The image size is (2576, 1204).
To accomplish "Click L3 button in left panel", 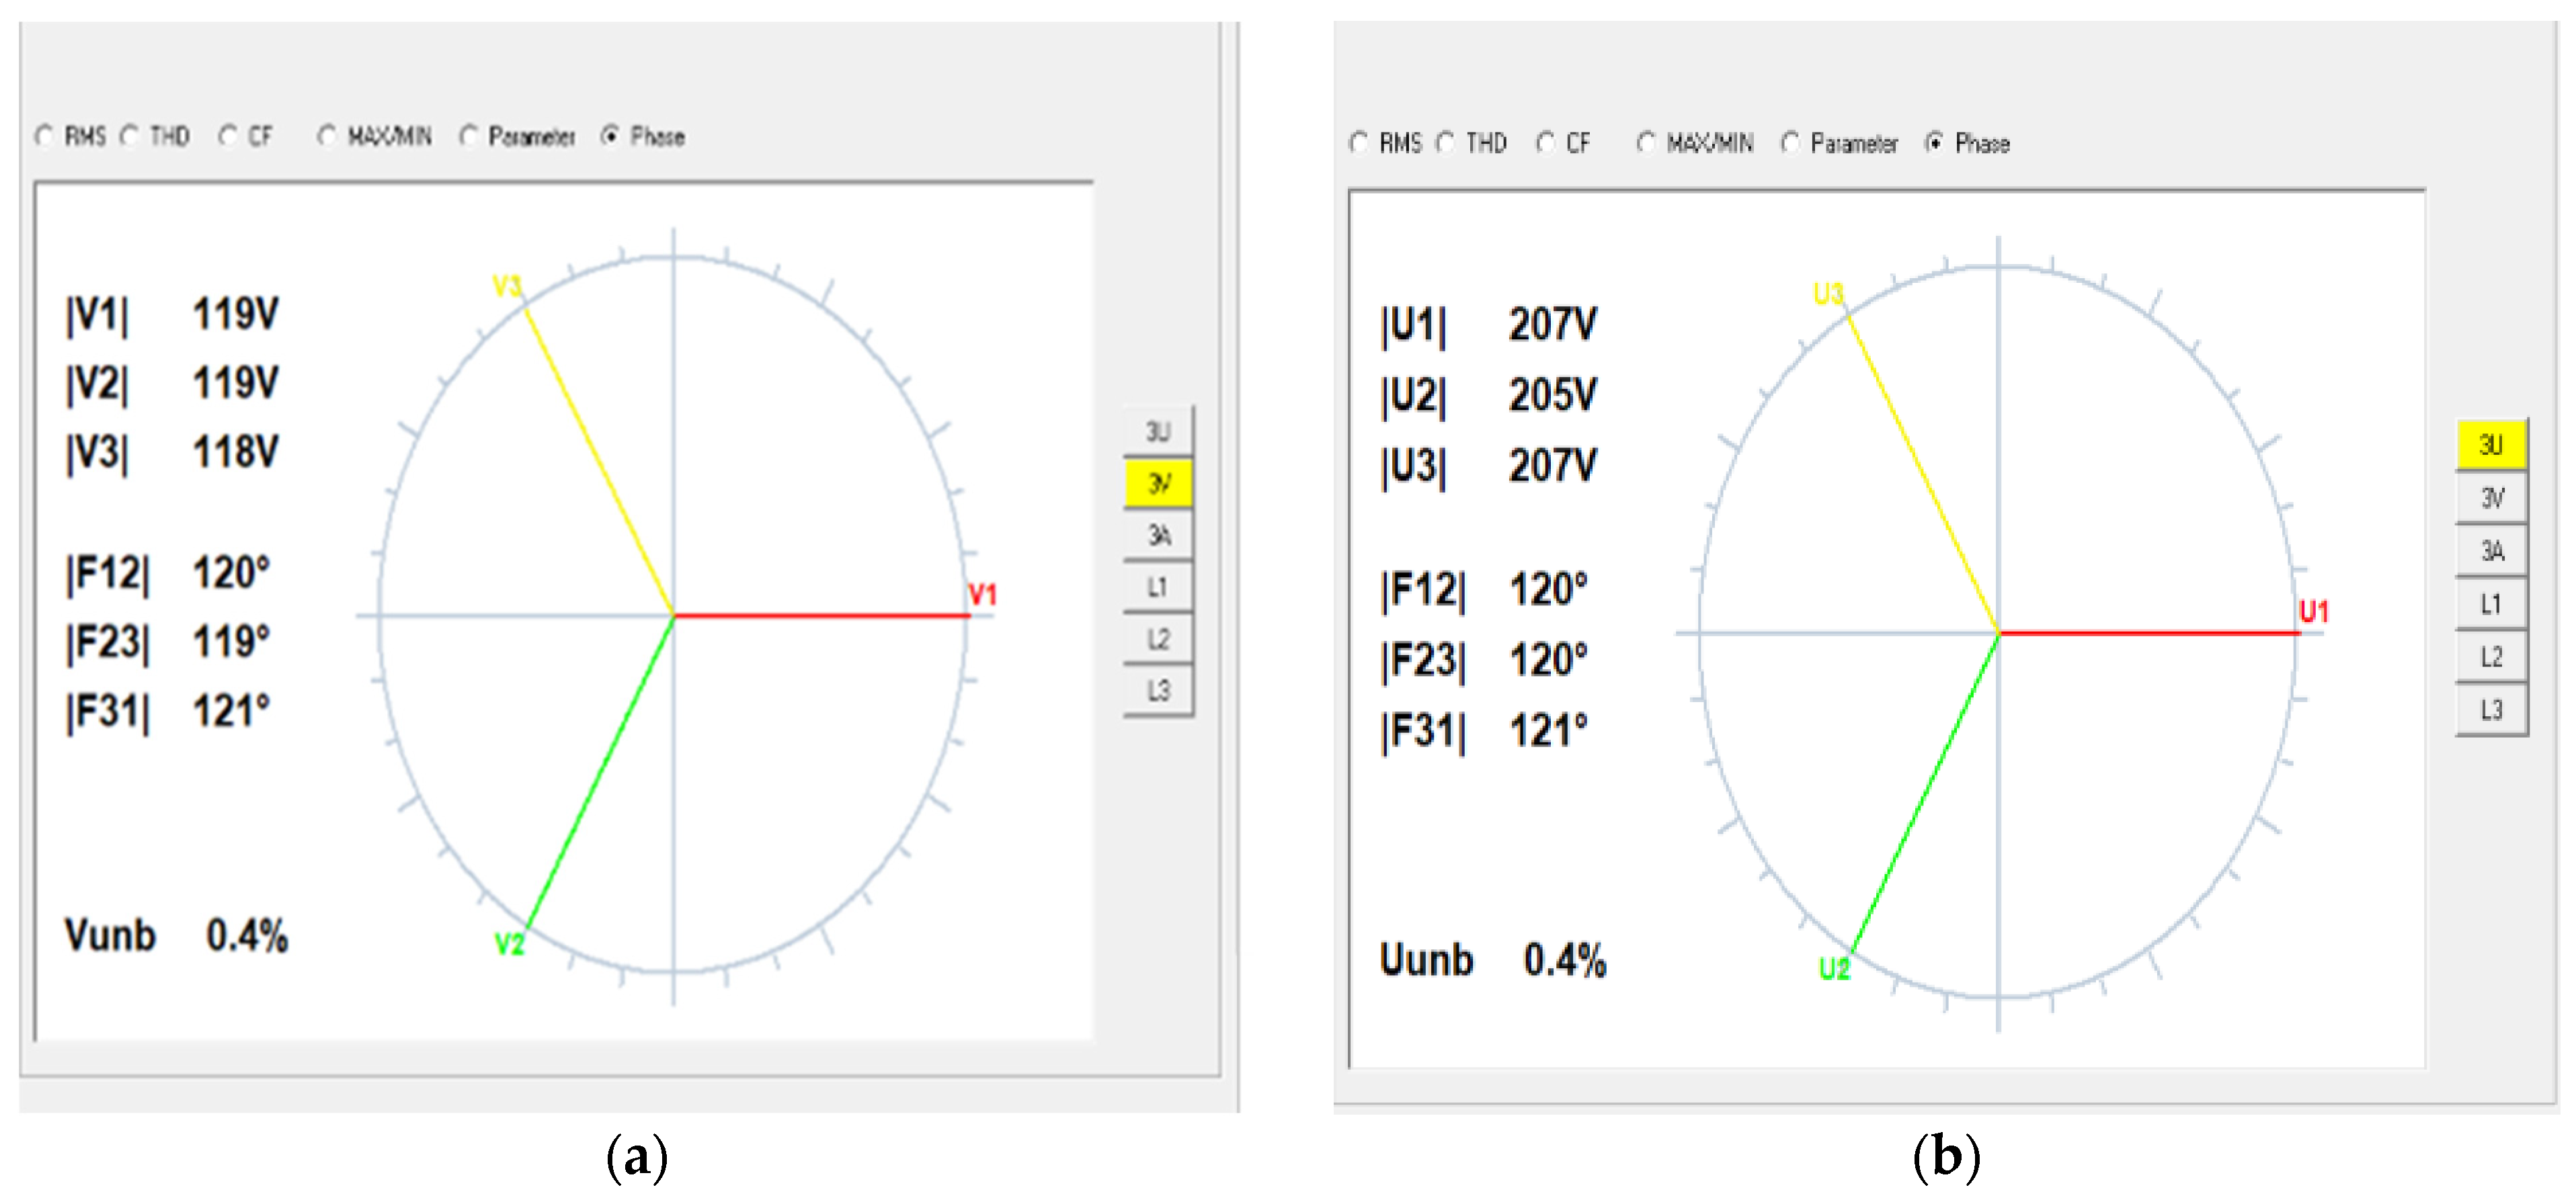I will coord(1157,691).
